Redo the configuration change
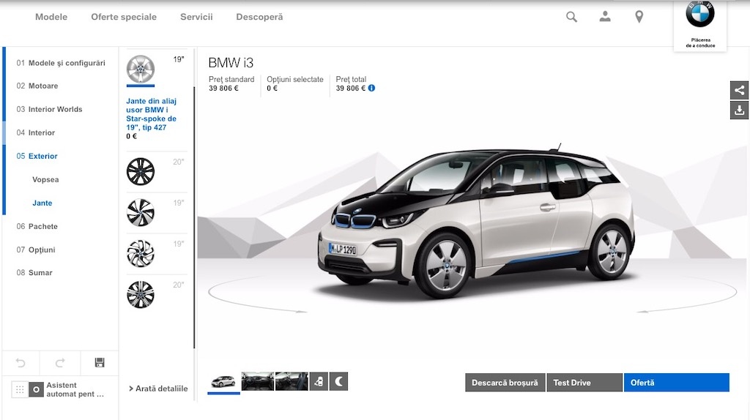 [x=60, y=362]
